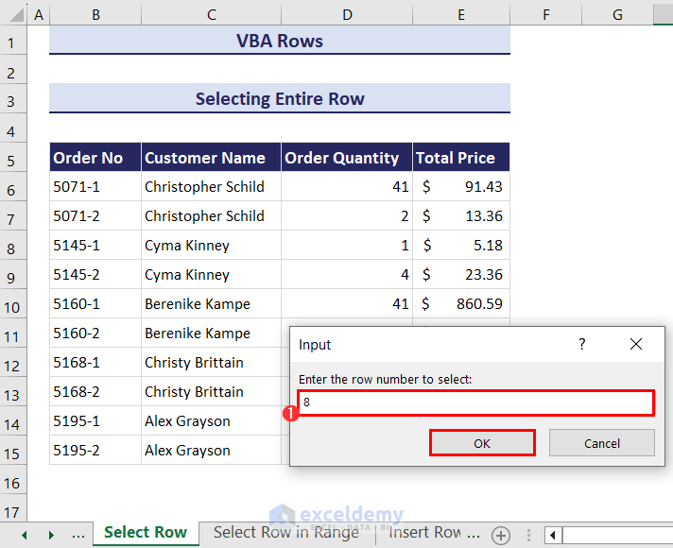Select cell with order 5145-2

[95, 274]
